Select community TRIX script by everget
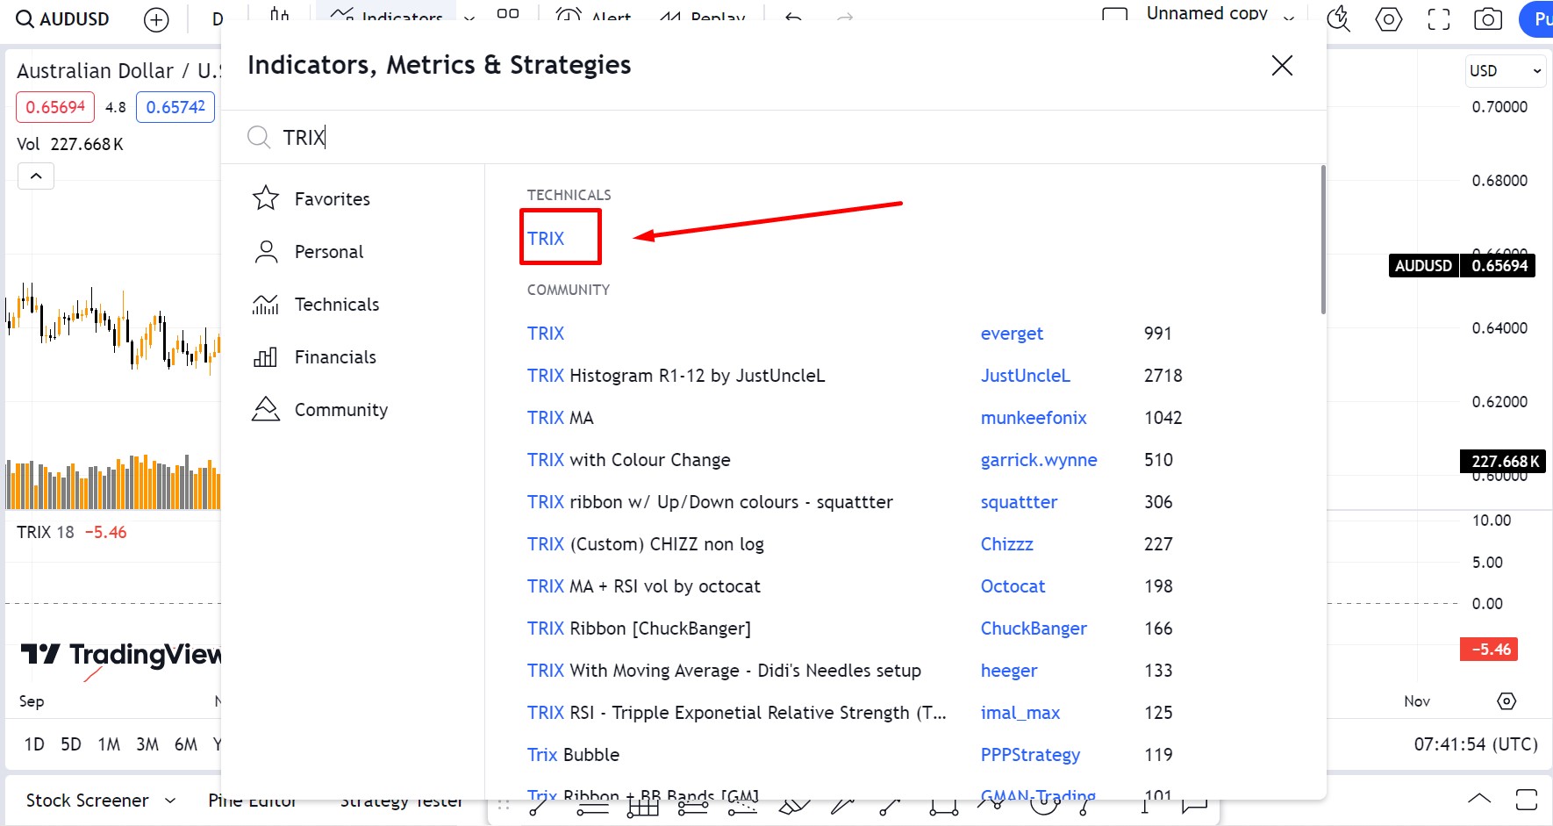1553x826 pixels. tap(546, 334)
